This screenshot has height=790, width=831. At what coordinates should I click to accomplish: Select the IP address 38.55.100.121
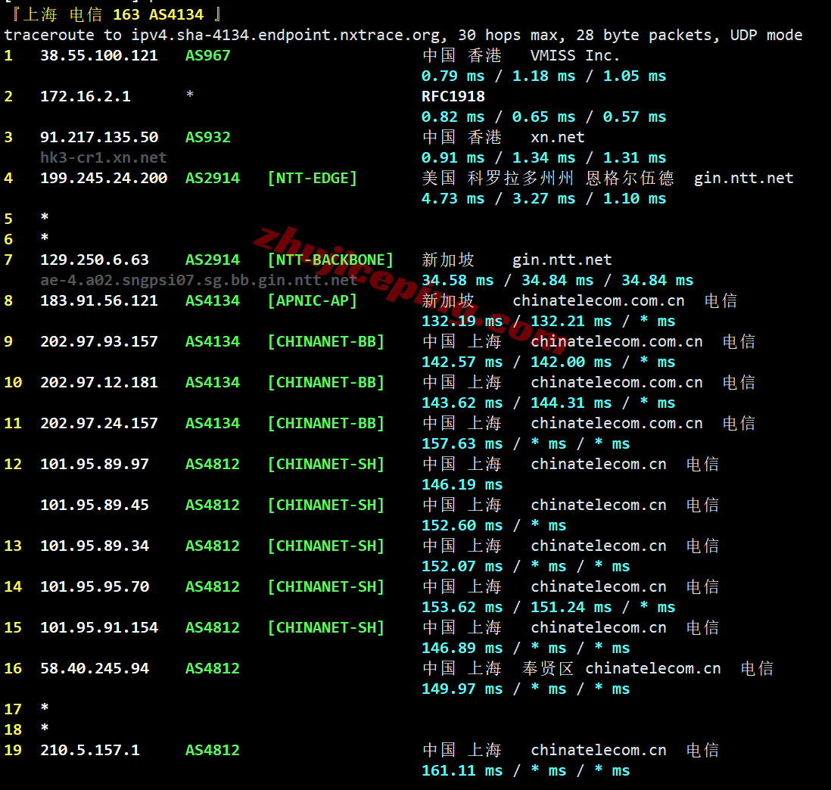99,56
